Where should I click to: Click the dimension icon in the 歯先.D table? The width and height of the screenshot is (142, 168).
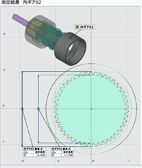coord(54,152)
